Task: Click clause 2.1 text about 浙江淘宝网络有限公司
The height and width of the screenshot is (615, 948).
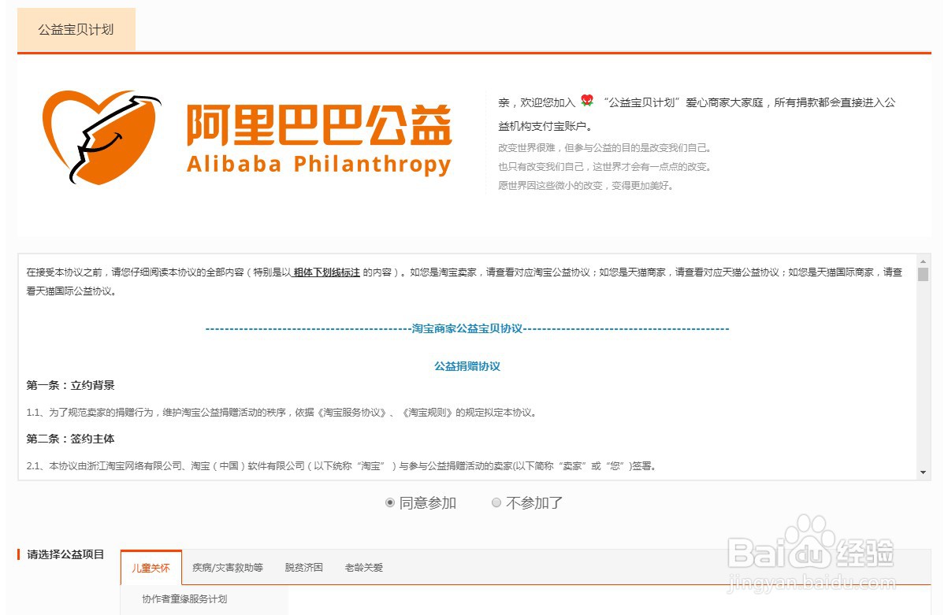Action: tap(341, 466)
